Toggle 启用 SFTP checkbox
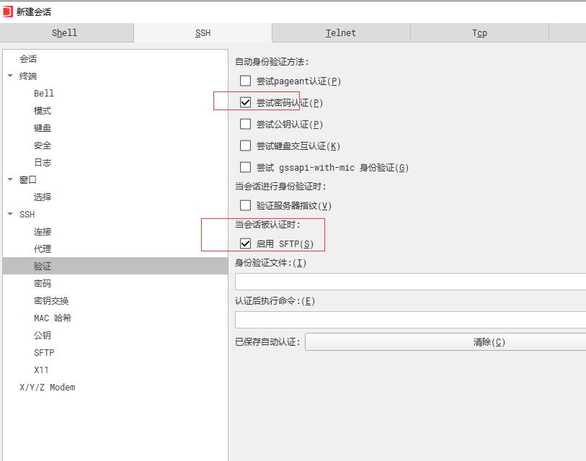This screenshot has height=461, width=586. click(245, 243)
